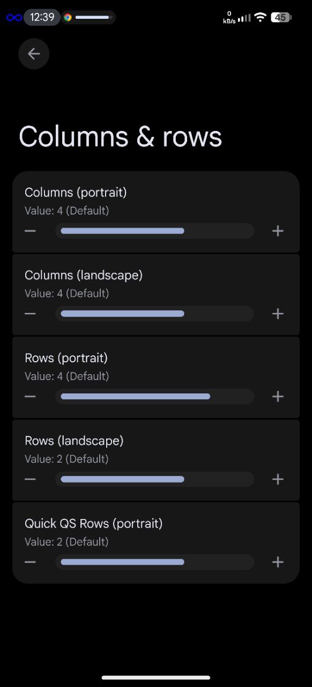Click the Rows (landscape) slider track
Viewport: 312px width, 687px height.
click(x=154, y=479)
